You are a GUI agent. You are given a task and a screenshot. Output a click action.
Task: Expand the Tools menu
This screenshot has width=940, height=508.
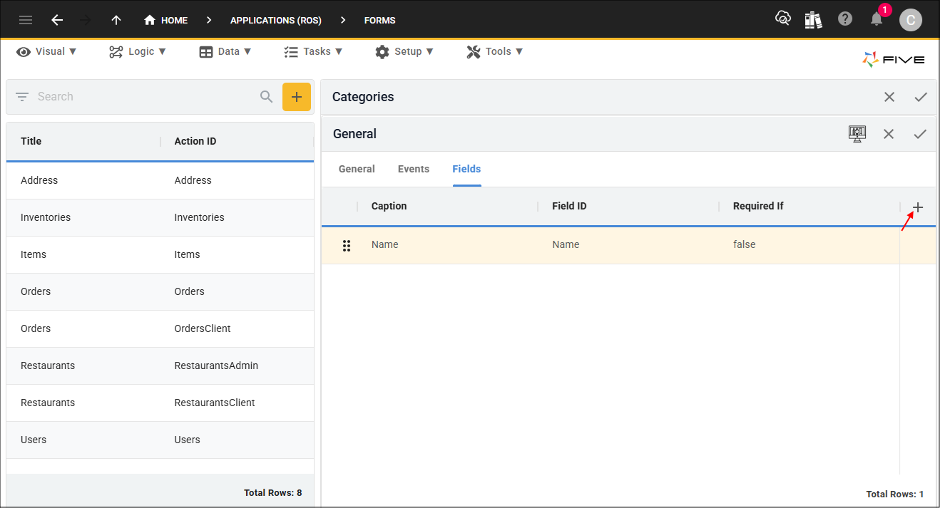point(495,51)
